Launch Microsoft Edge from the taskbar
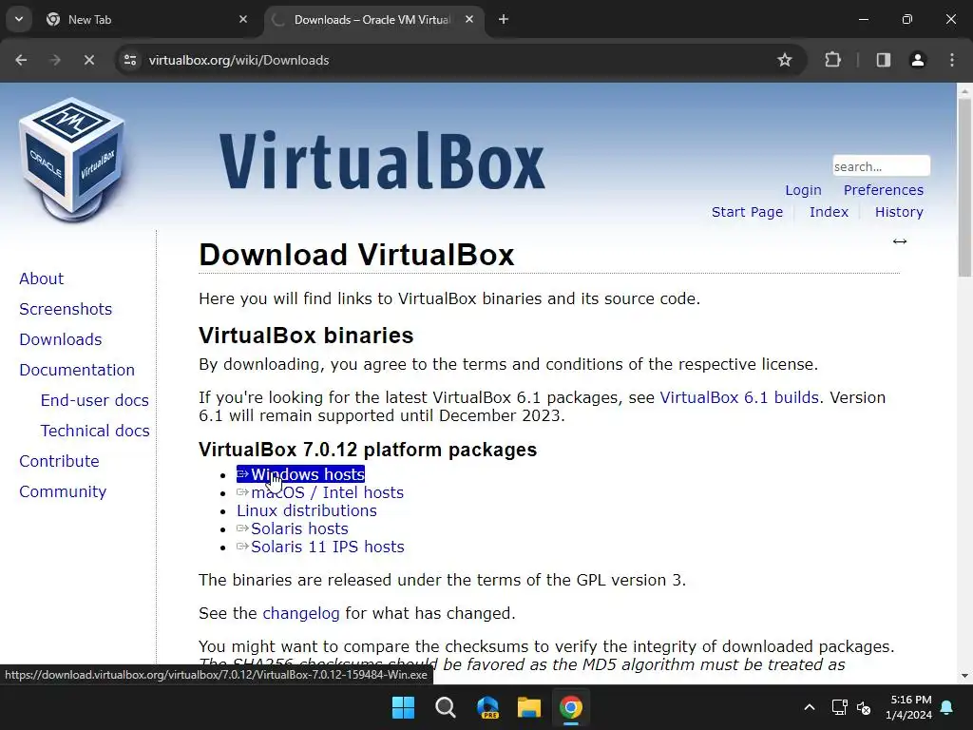 tap(487, 707)
